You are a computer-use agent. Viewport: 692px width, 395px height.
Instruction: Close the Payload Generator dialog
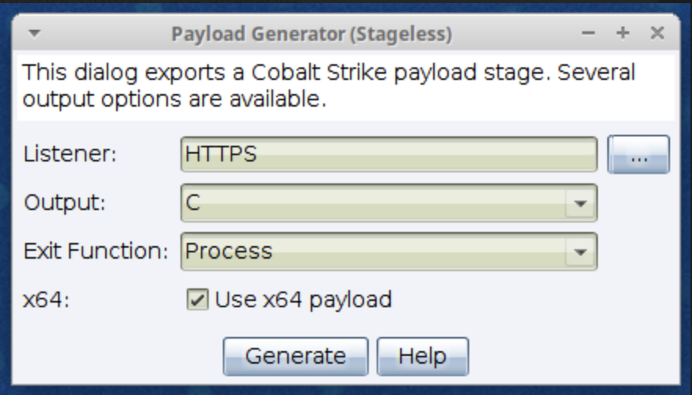[657, 34]
